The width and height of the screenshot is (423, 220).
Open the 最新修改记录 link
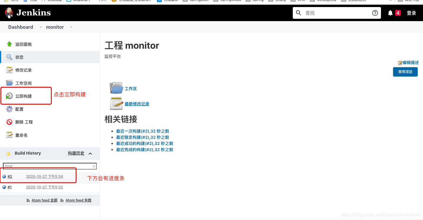(137, 104)
